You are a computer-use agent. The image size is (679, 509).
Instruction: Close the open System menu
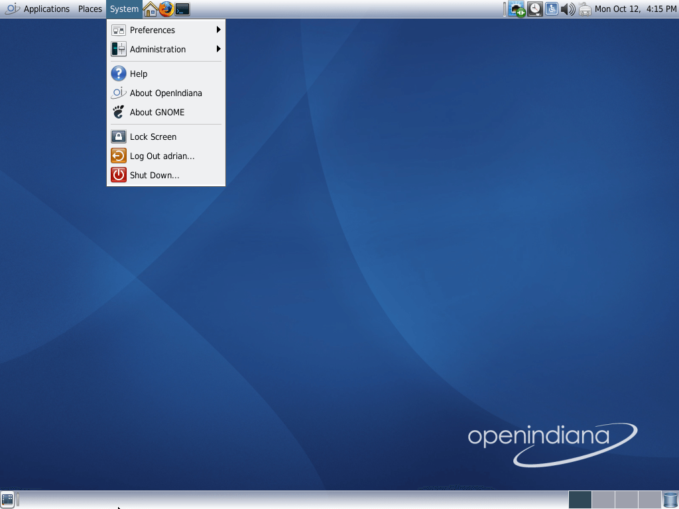click(x=124, y=9)
